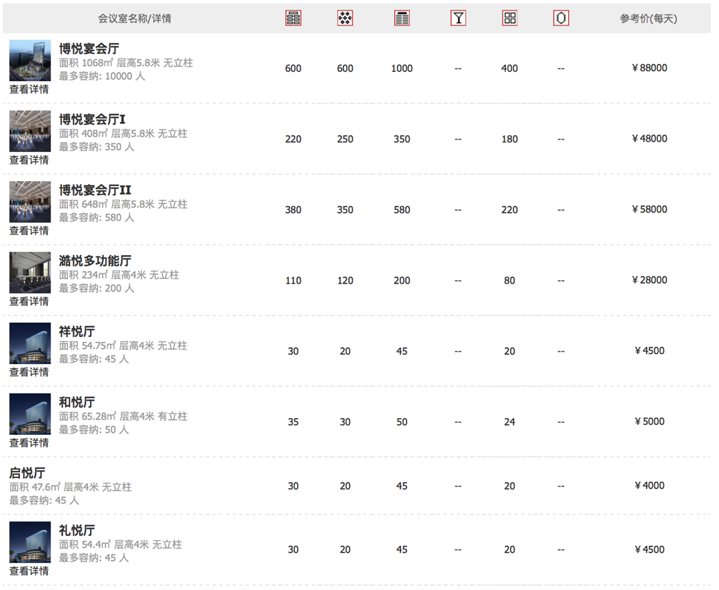Click 面积 47.6㎡ 层高4米 无立柱 detail line
This screenshot has width=719, height=590.
tap(70, 487)
